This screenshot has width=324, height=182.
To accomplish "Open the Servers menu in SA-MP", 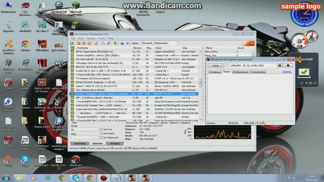I will click(x=91, y=38).
